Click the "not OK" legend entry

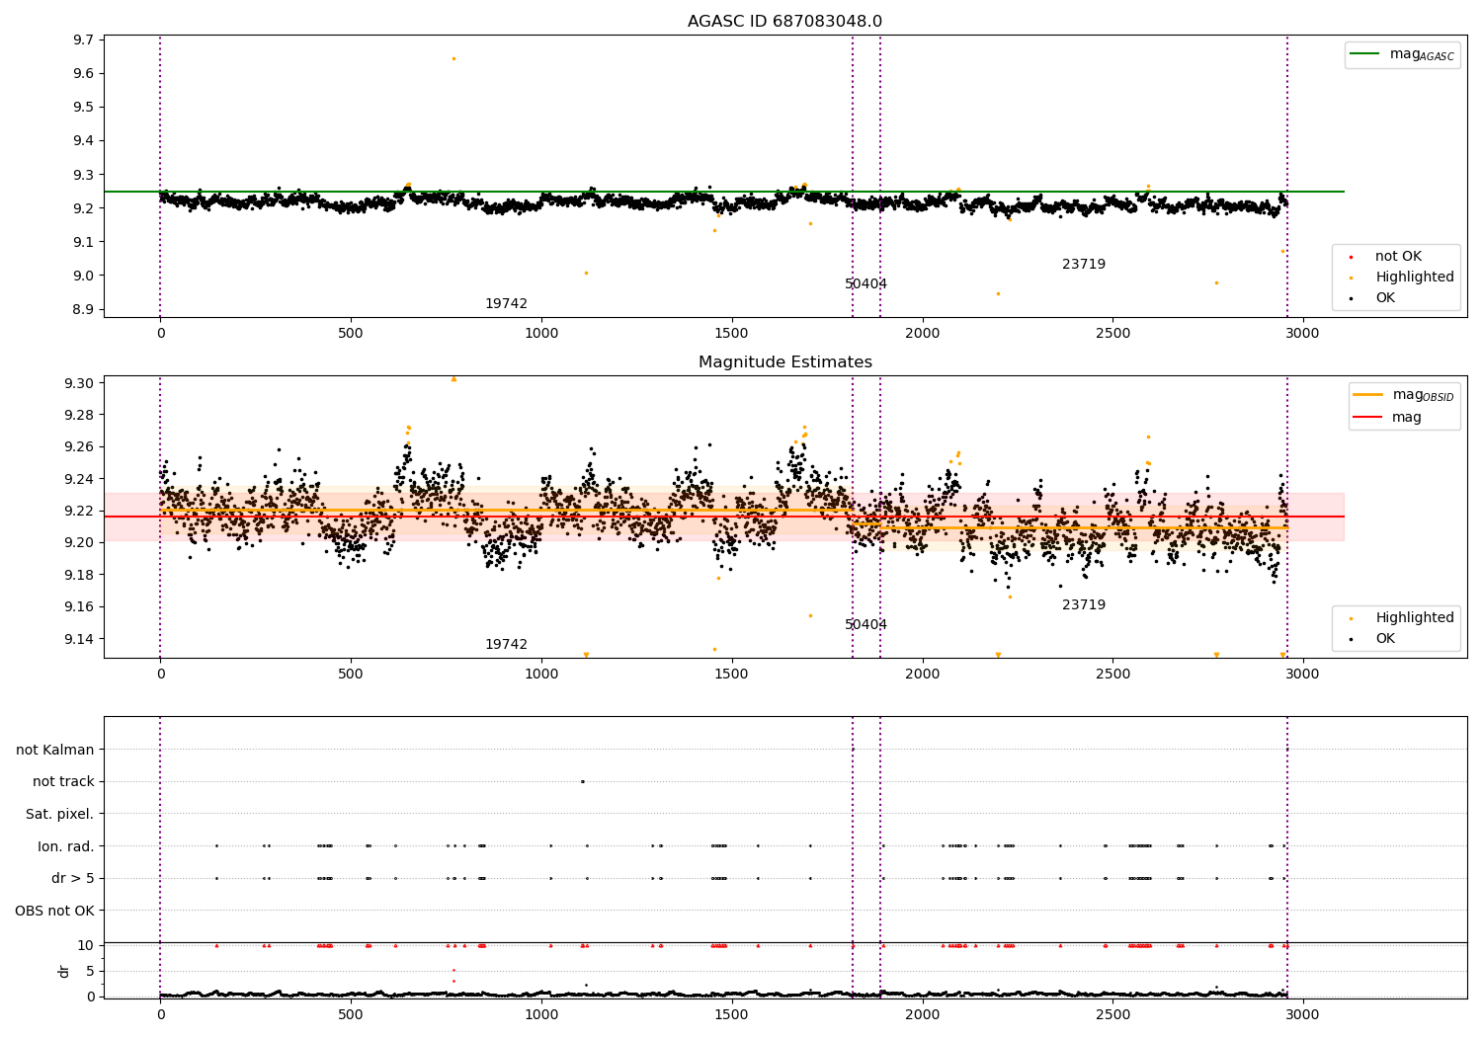click(x=1398, y=257)
